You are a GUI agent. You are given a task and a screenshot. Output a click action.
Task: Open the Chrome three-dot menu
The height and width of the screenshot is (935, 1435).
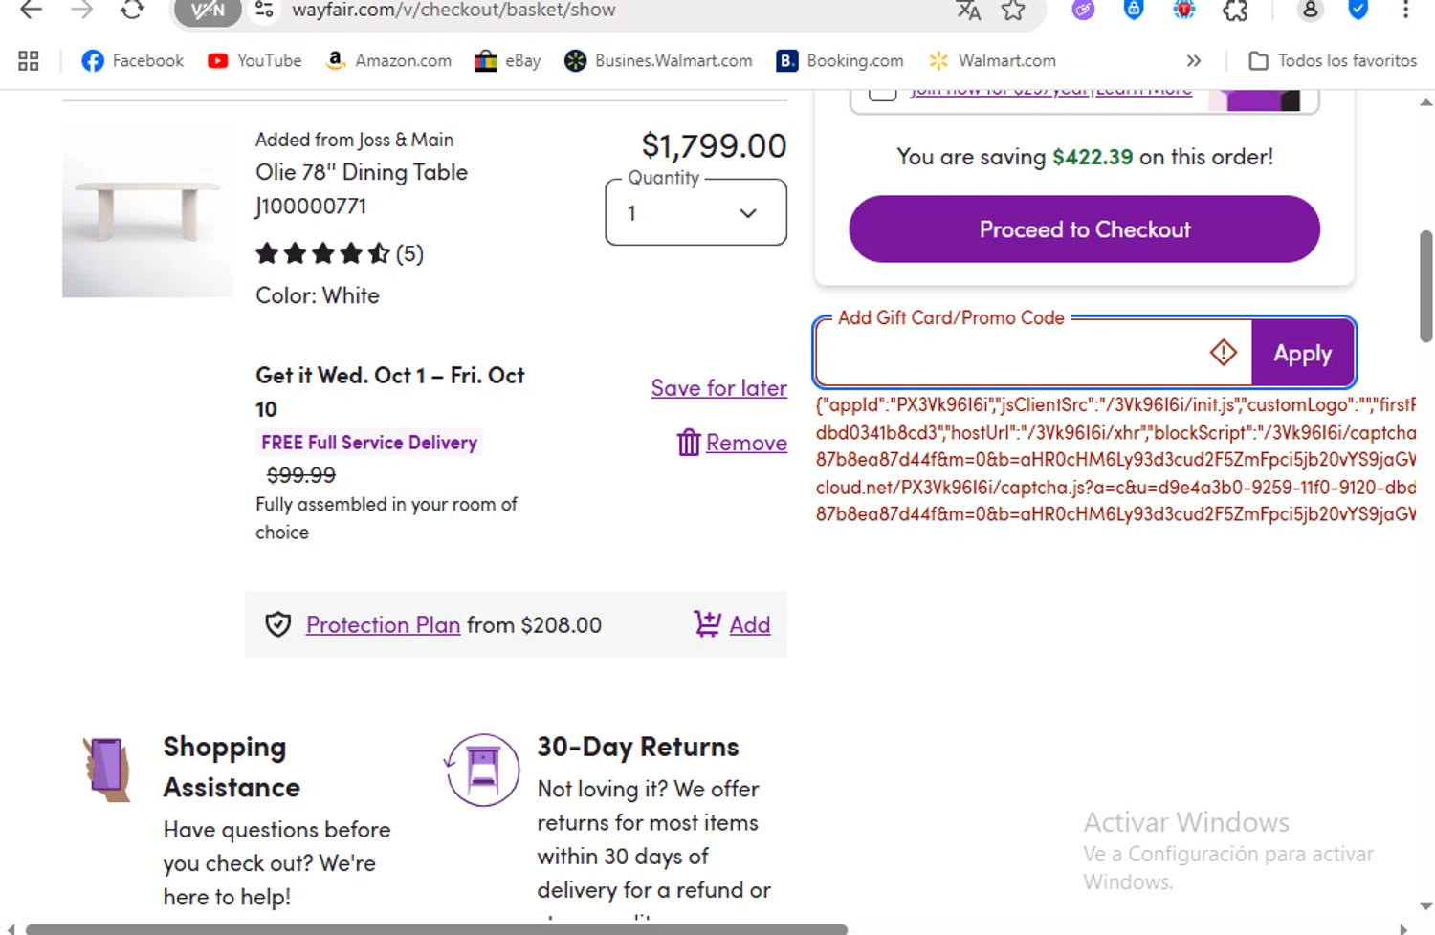coord(1405,11)
